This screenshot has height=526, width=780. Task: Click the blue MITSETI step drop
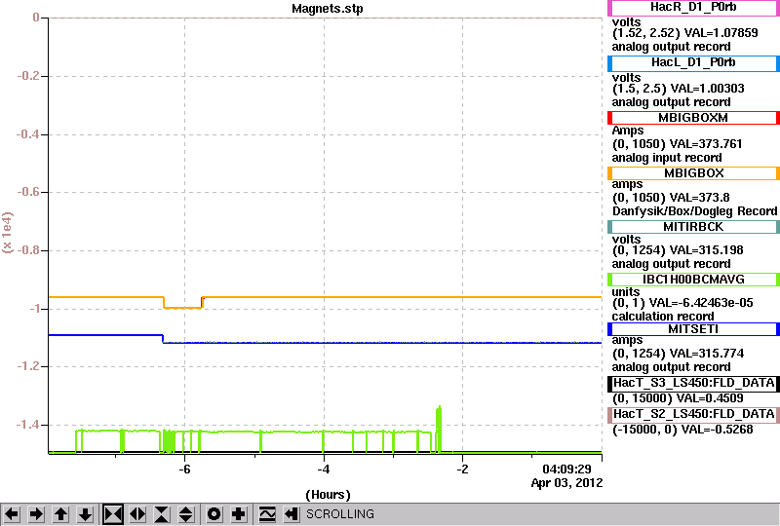point(163,339)
